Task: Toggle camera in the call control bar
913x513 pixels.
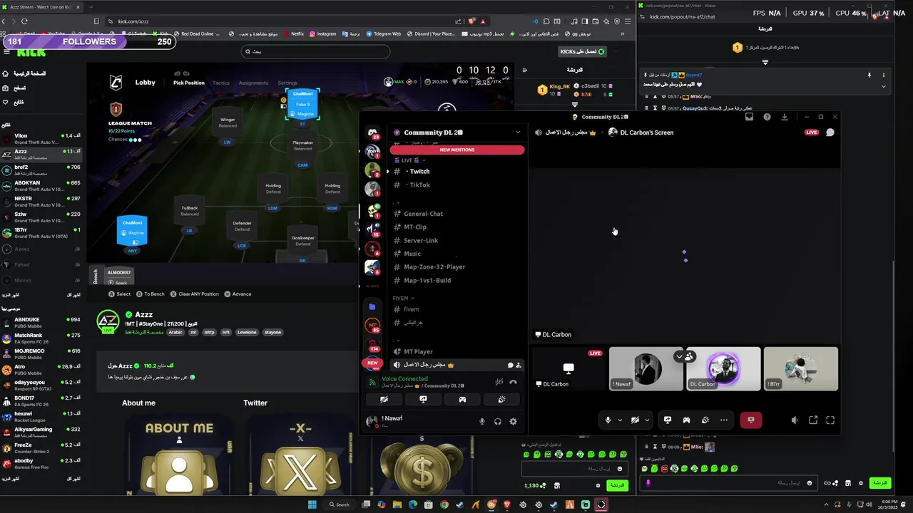Action: (x=635, y=420)
